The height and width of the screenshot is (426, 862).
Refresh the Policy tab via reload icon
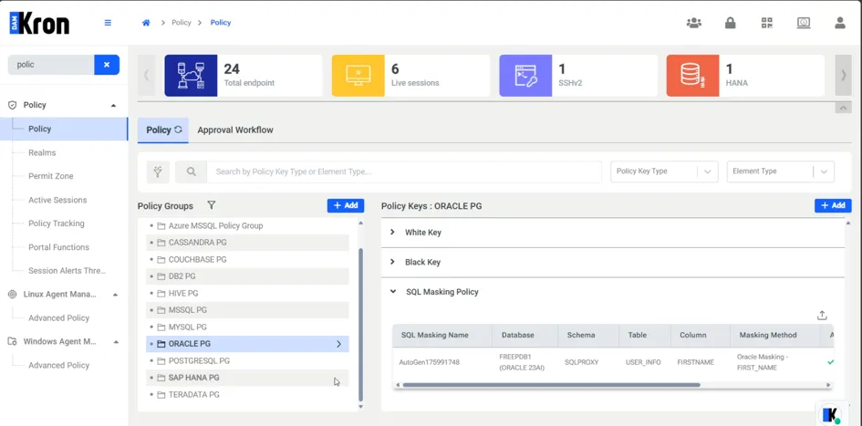178,130
